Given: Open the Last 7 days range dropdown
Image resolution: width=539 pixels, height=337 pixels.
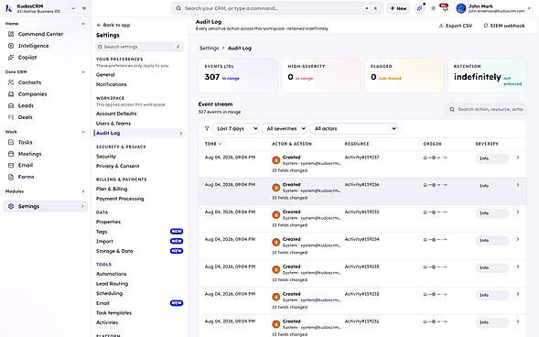Looking at the screenshot, I should 235,128.
